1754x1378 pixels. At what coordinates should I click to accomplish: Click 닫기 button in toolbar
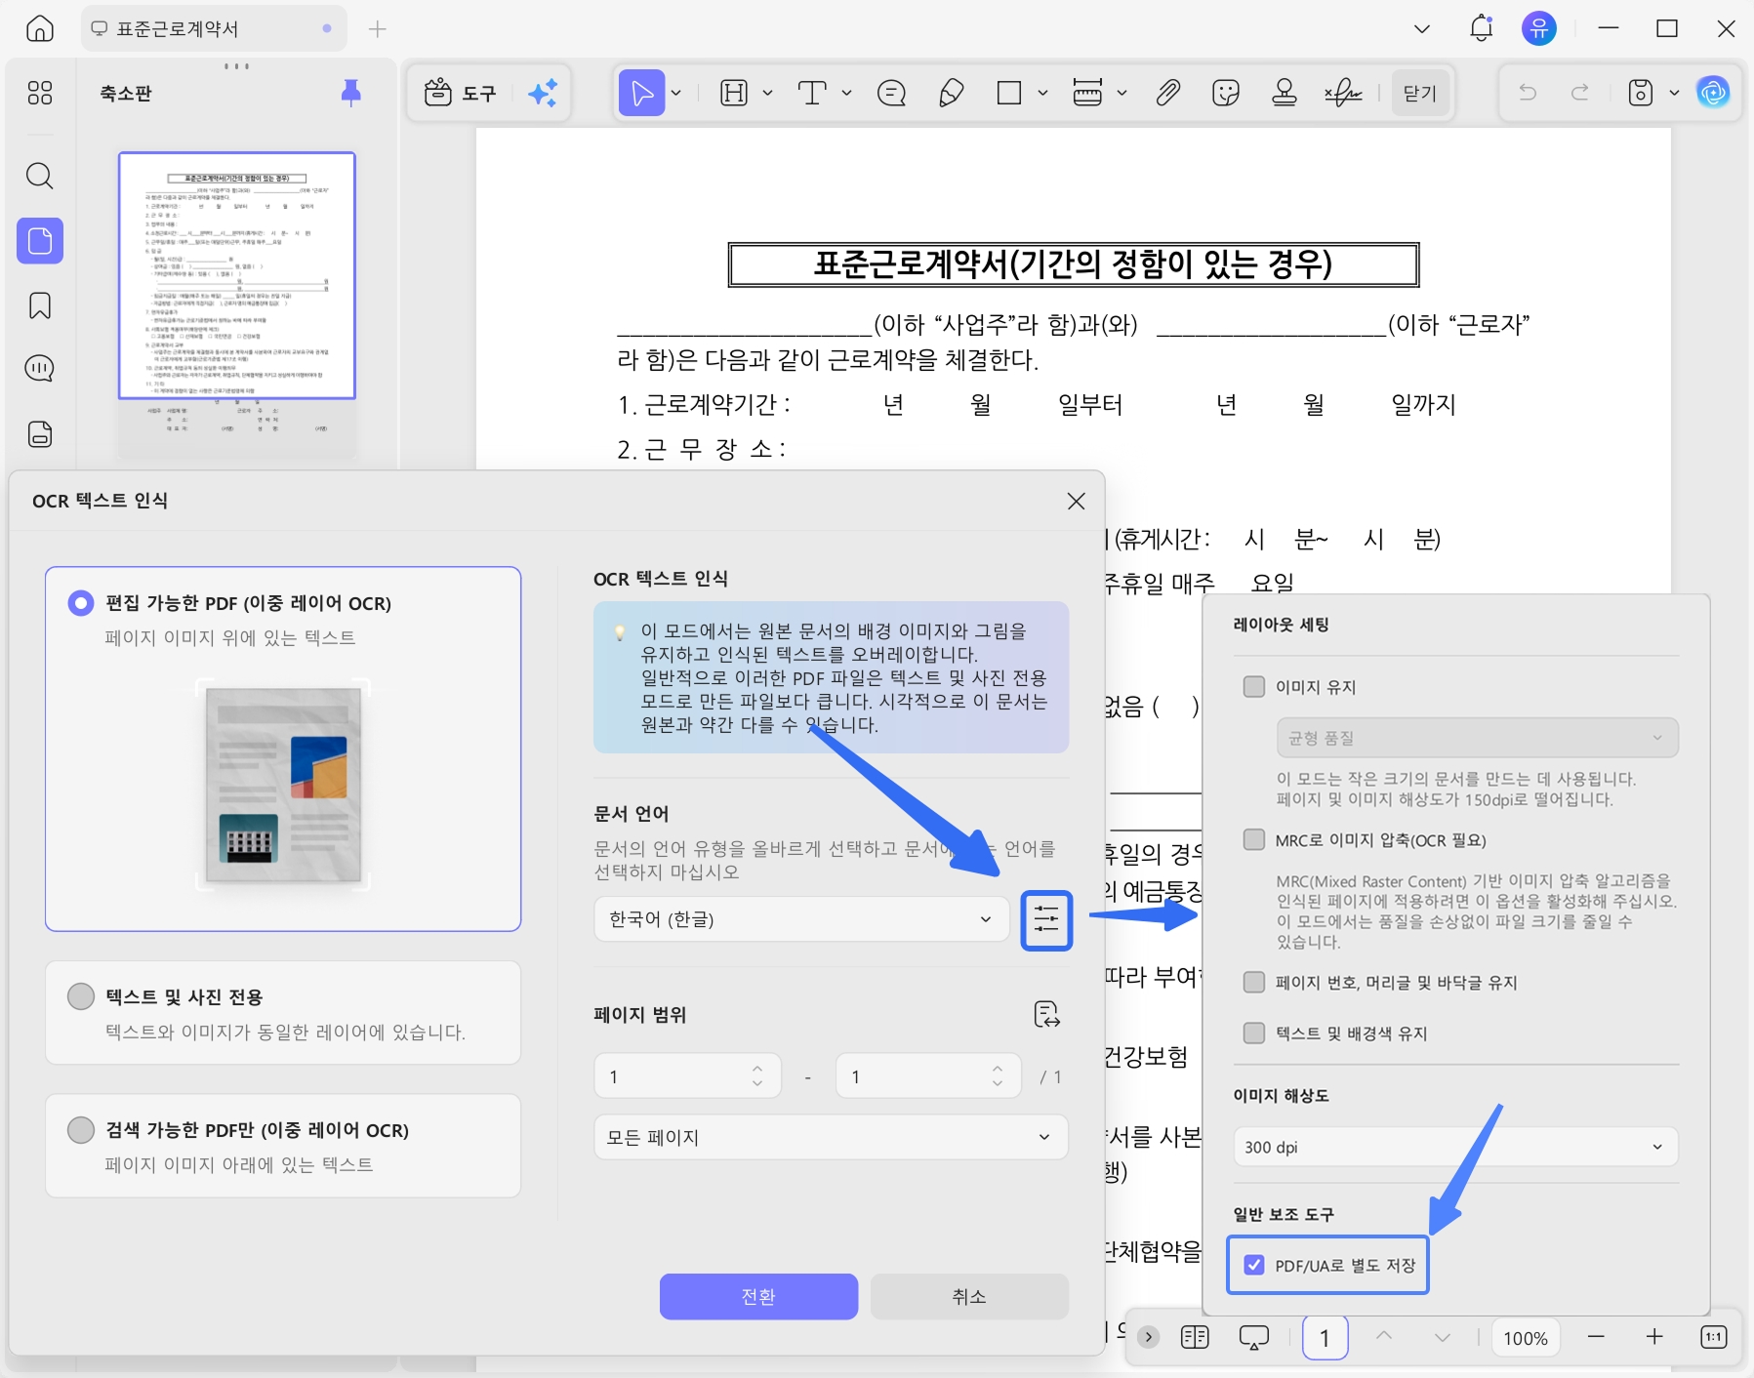1420,93
